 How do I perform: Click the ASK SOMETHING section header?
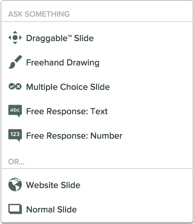39,14
